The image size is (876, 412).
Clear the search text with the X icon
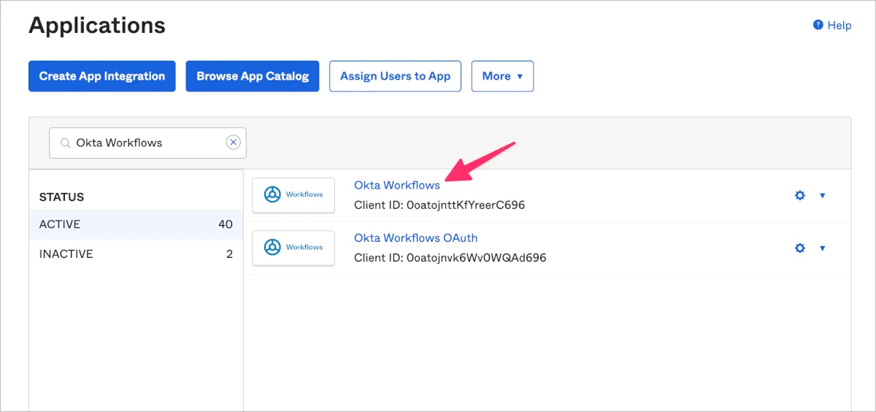point(233,142)
